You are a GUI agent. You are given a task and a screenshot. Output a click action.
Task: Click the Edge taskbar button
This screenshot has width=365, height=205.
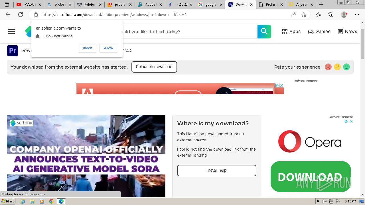click(61, 201)
